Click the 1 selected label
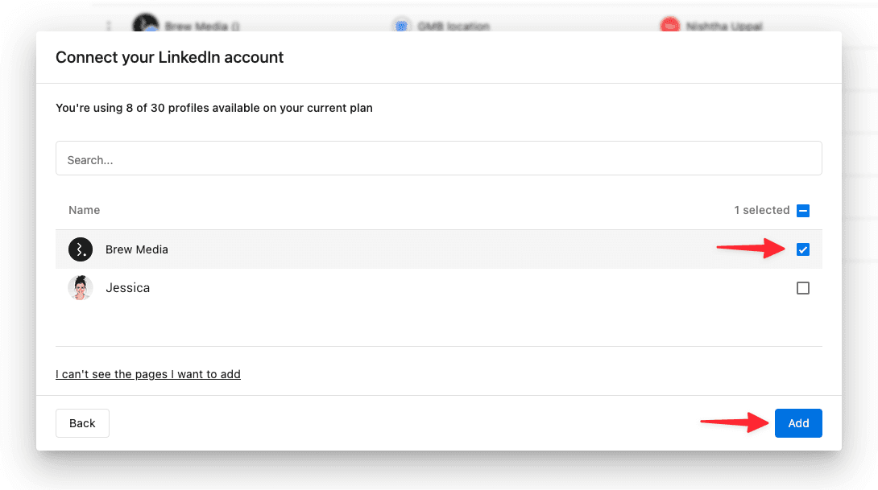The width and height of the screenshot is (878, 490). pos(761,210)
